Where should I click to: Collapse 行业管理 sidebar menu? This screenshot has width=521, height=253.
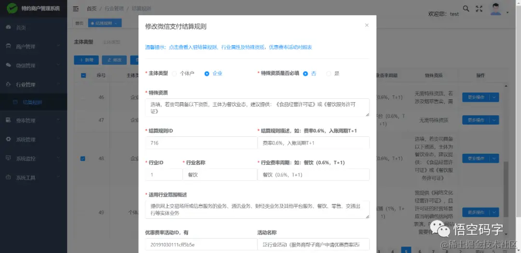(33, 84)
